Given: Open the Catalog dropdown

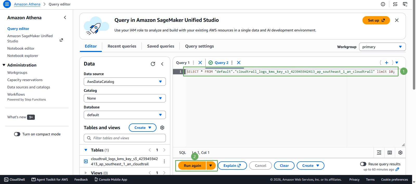Looking at the screenshot, I should (x=125, y=98).
